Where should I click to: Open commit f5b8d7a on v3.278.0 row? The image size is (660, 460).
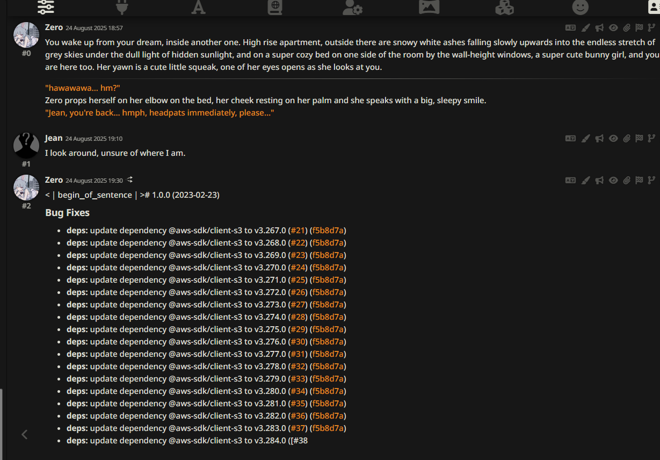click(328, 366)
